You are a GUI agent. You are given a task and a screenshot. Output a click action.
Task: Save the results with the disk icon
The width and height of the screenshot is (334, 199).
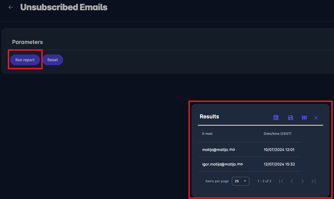pos(291,118)
